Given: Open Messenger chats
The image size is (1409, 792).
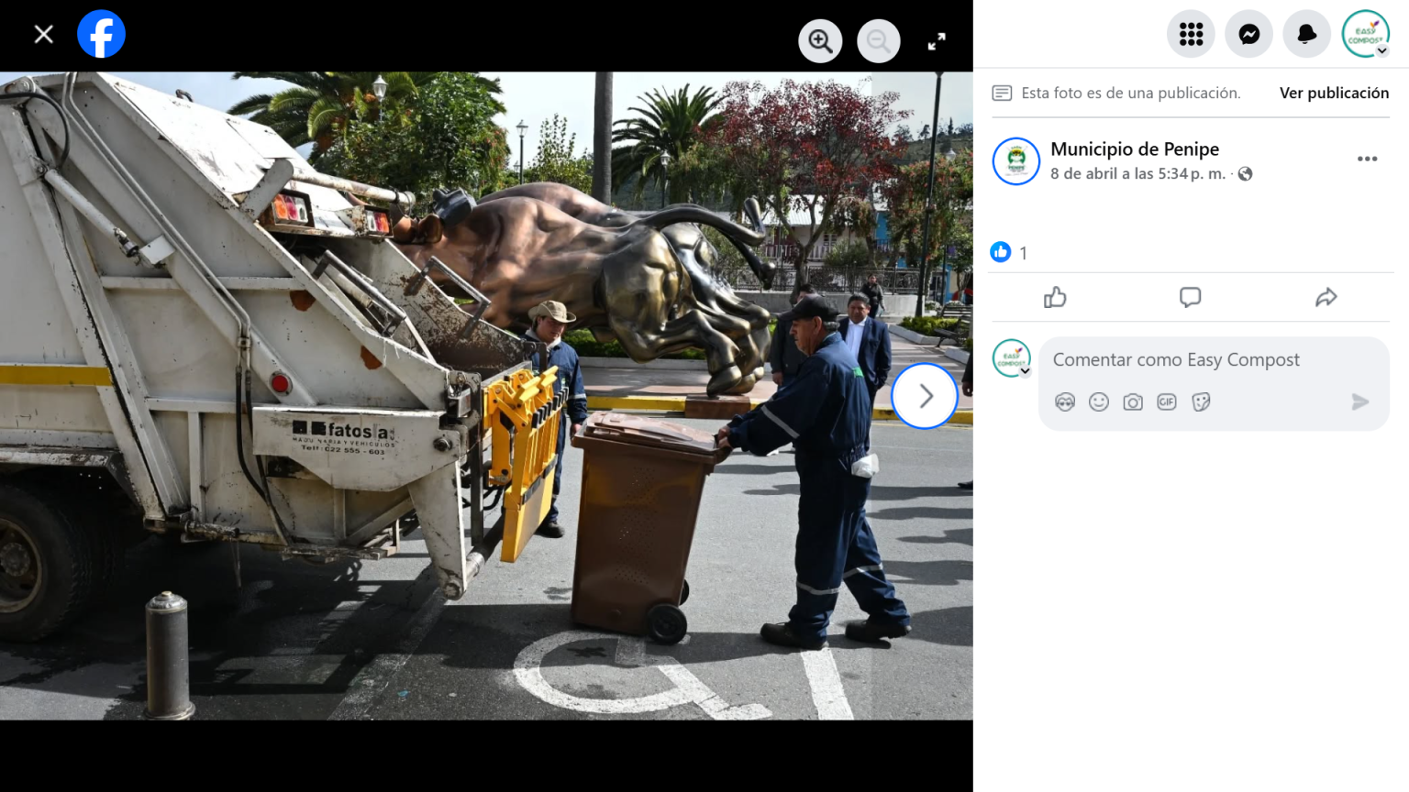Looking at the screenshot, I should (x=1248, y=35).
